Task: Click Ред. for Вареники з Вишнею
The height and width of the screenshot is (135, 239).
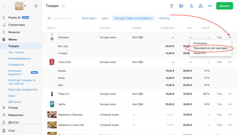Action: 220,115
